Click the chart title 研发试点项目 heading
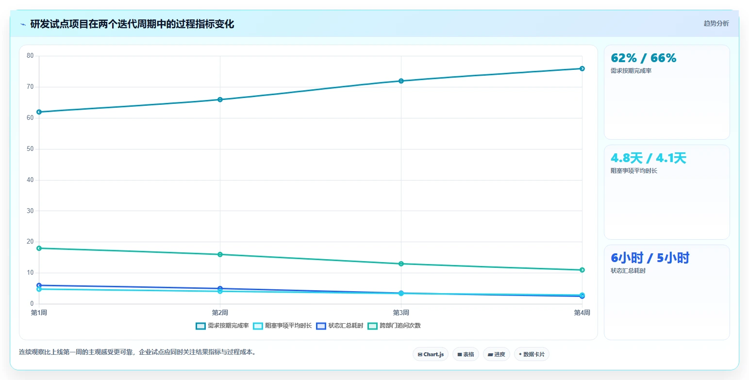This screenshot has height=380, width=749. click(x=132, y=24)
